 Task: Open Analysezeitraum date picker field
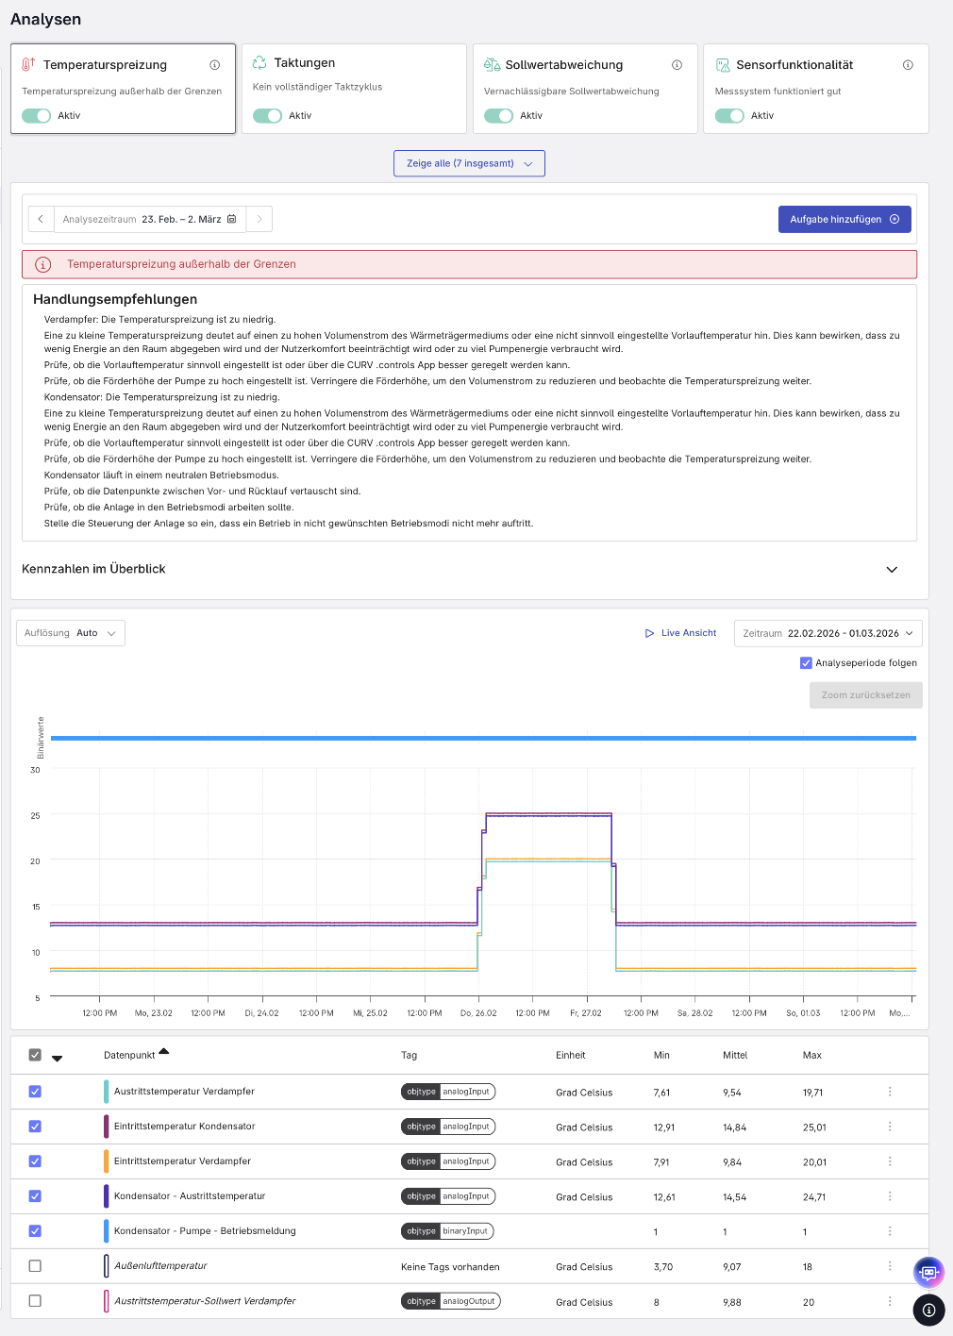point(150,219)
